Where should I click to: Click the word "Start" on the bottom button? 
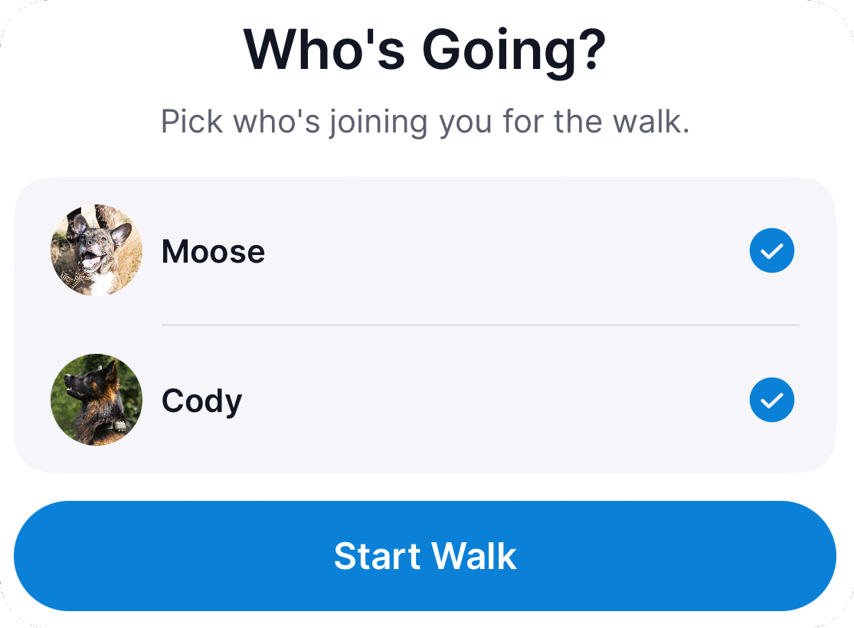377,556
